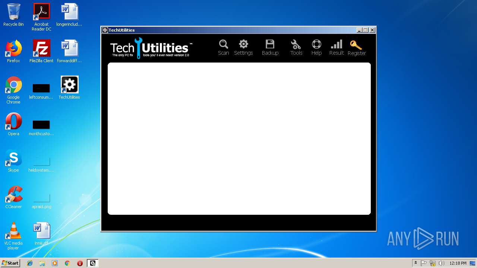The height and width of the screenshot is (268, 477).
Task: Launch Opera from the taskbar
Action: [x=80, y=263]
